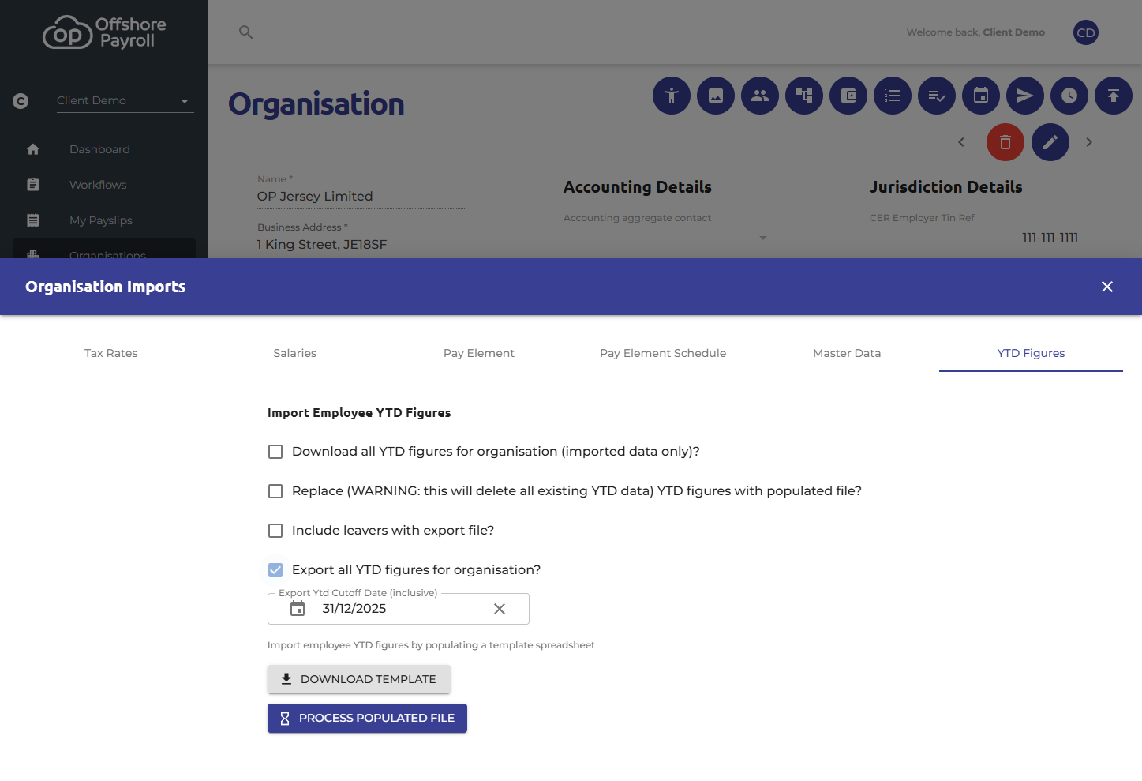
Task: Open the image picture icon button
Action: [716, 96]
